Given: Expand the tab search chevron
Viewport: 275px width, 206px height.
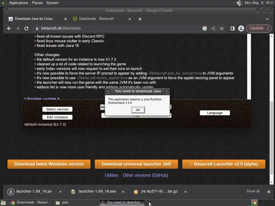Looking at the screenshot, I should [267, 19].
